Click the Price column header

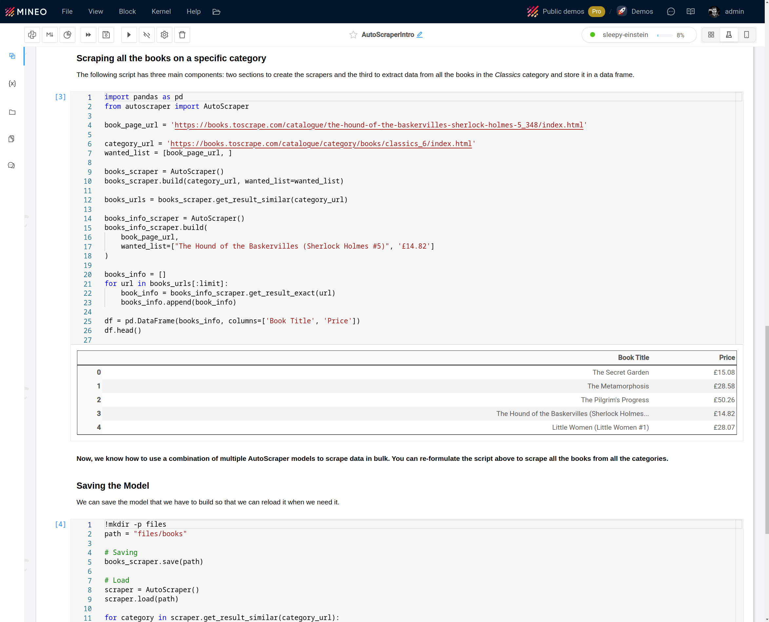click(727, 358)
